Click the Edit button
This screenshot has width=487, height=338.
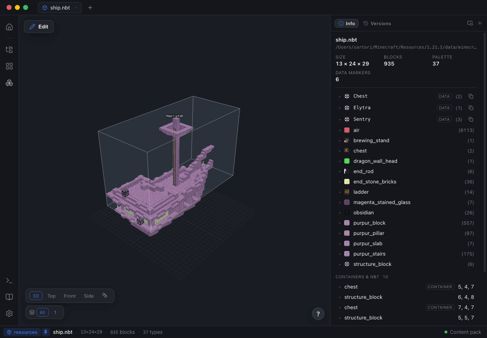(39, 27)
